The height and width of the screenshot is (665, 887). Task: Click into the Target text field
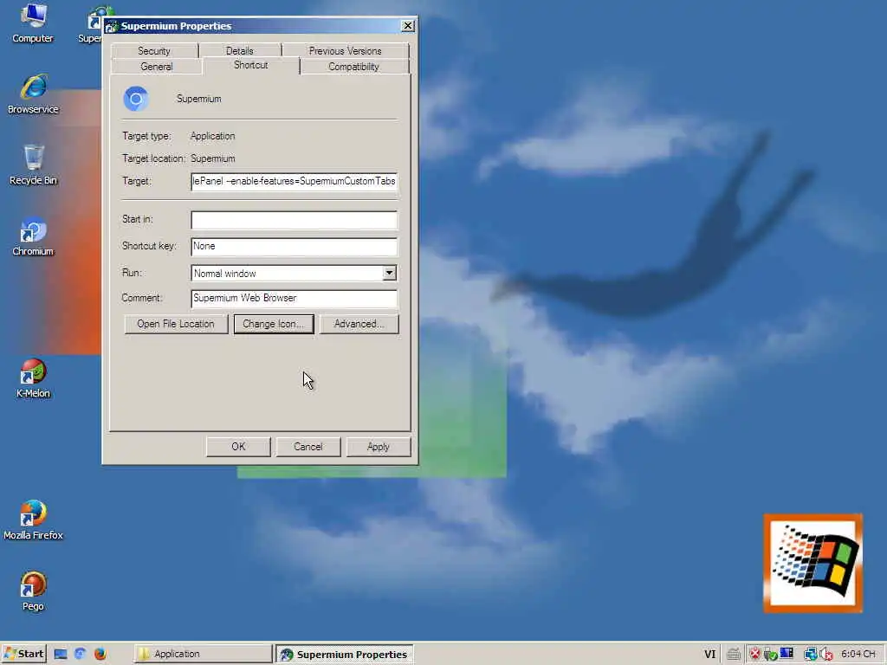(295, 182)
